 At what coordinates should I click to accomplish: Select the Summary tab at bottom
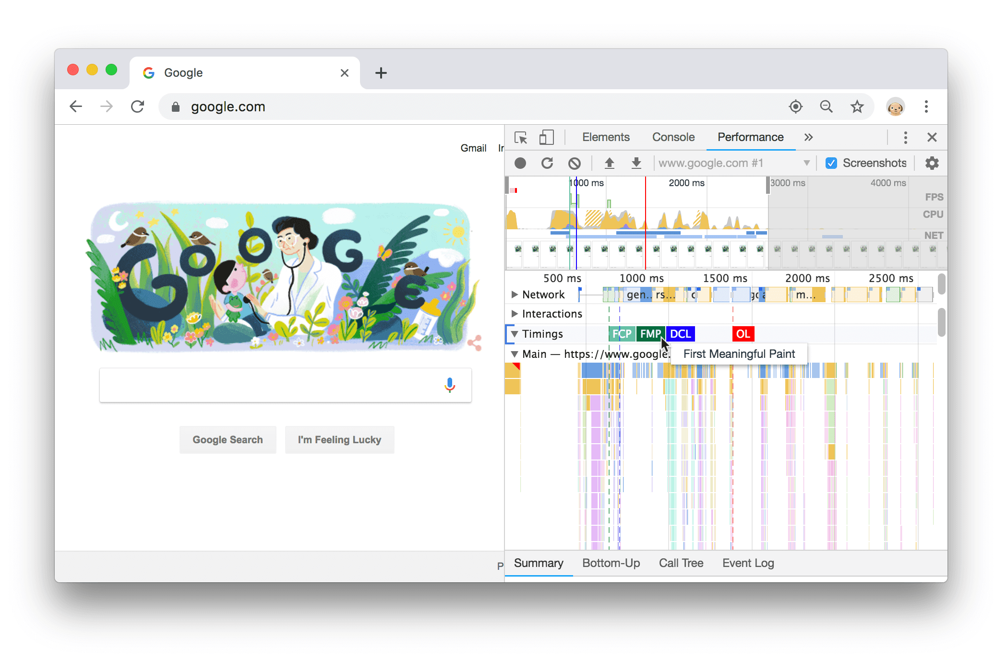click(538, 564)
